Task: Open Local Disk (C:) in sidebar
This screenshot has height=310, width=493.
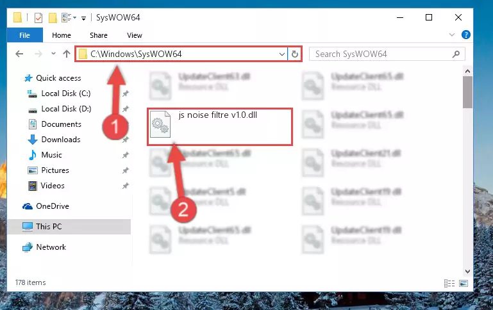Action: point(66,94)
